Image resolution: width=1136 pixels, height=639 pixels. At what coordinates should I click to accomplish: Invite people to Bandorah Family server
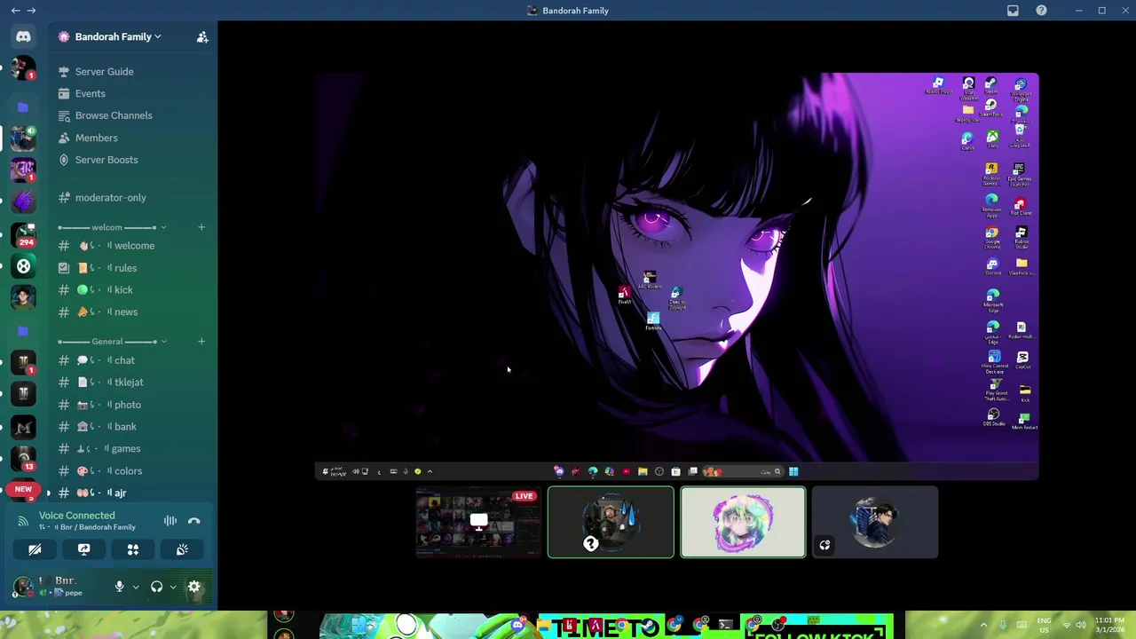pyautogui.click(x=202, y=36)
